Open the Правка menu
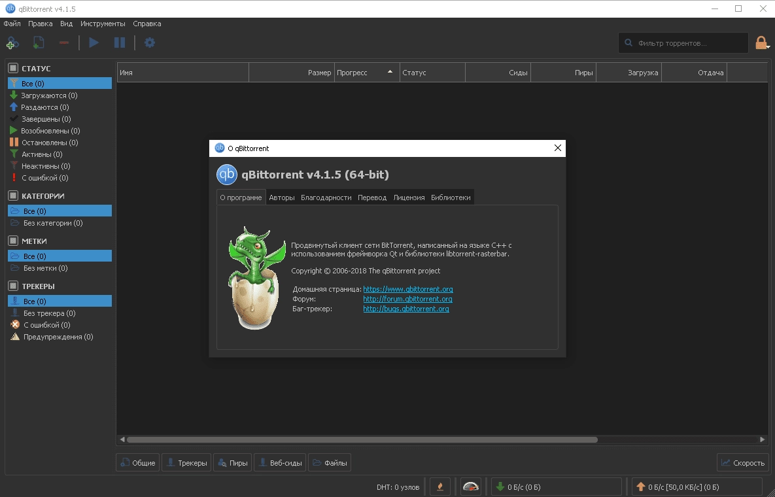Image resolution: width=775 pixels, height=497 pixels. point(40,24)
